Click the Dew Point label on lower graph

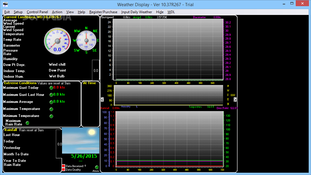click(223, 108)
